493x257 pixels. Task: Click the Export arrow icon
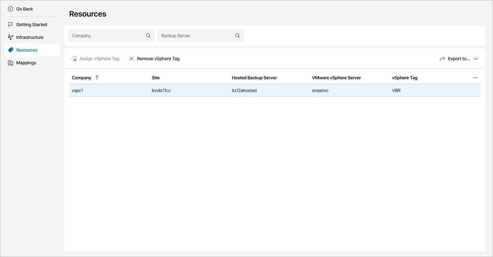442,59
